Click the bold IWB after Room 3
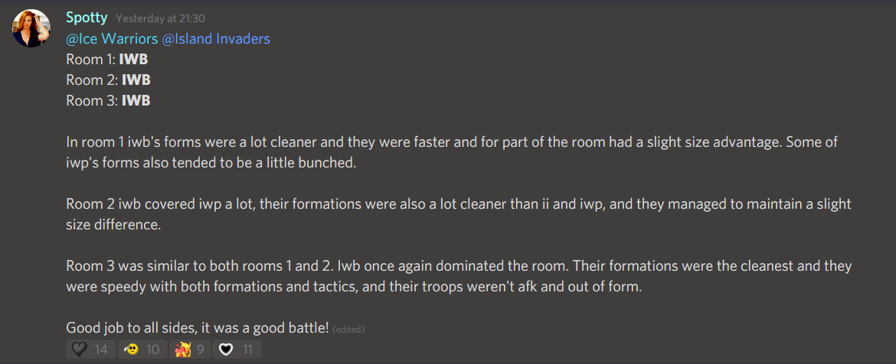Screen dimensions: 896x364 point(136,100)
